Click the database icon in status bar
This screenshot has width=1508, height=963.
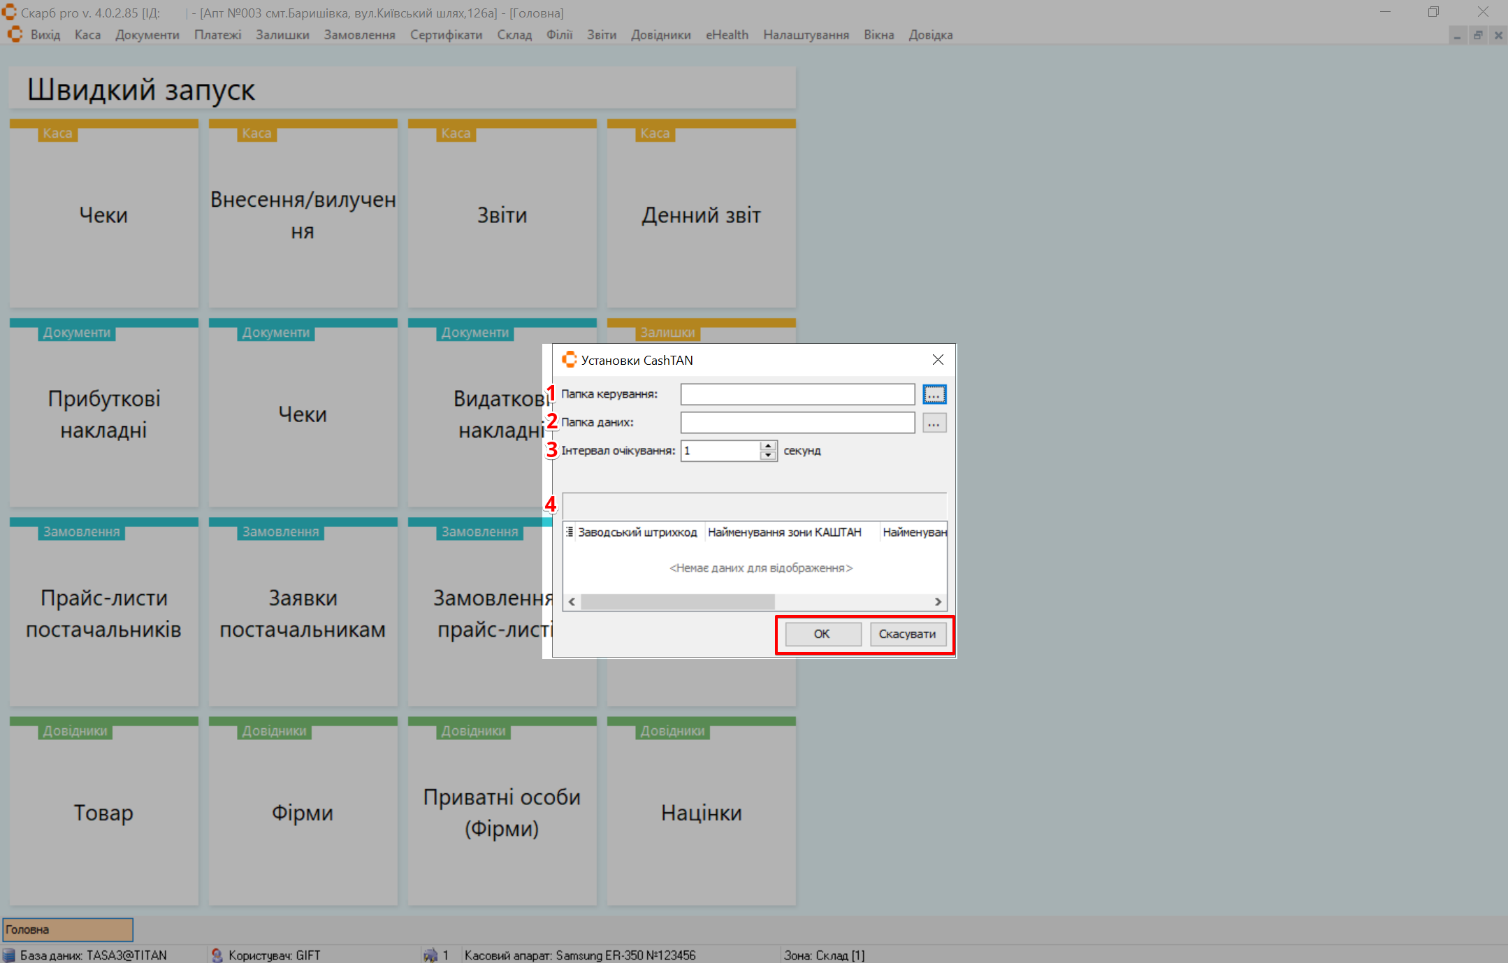click(9, 955)
